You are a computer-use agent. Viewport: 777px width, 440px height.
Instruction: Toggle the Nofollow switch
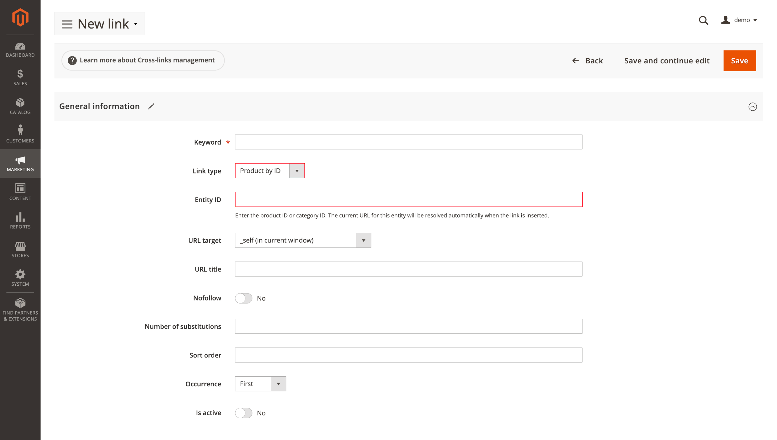(x=244, y=298)
